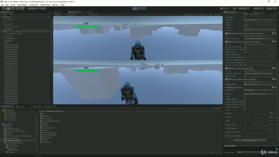The image size is (279, 157).
Task: Pick Player Camera object via circle selector
Action: (x=275, y=39)
